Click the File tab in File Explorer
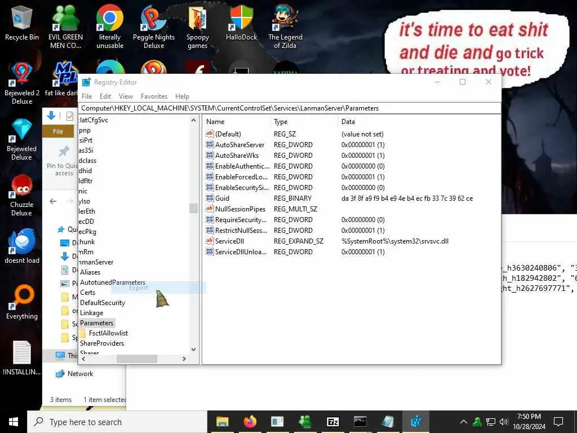 click(58, 131)
